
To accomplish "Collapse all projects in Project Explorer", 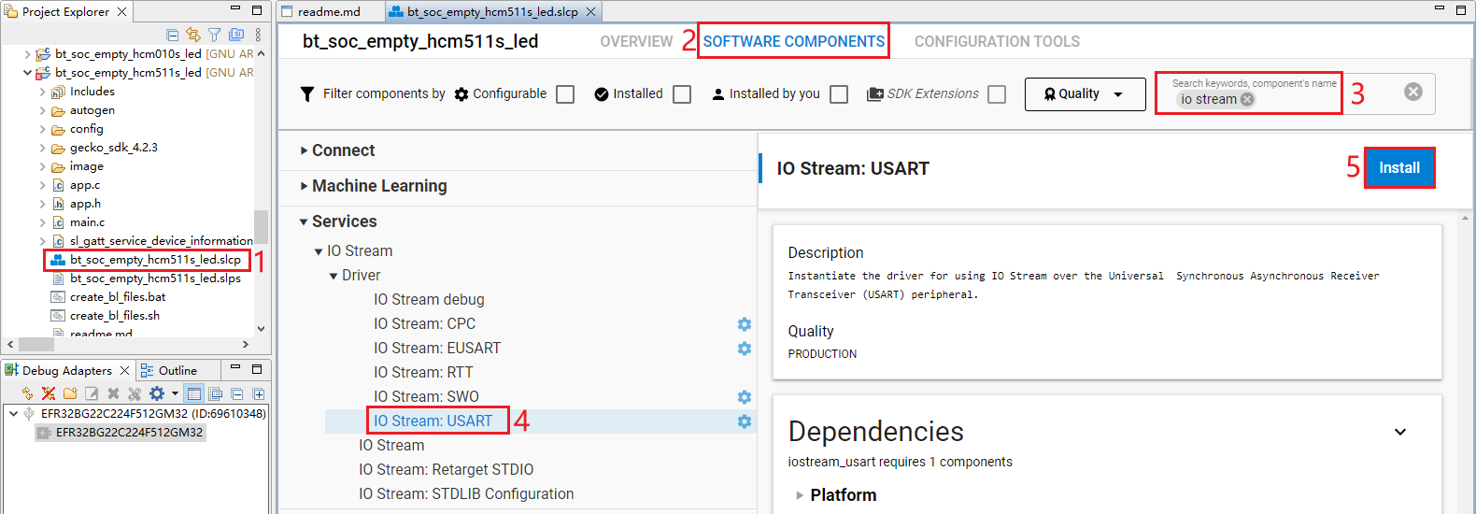I will 173,35.
